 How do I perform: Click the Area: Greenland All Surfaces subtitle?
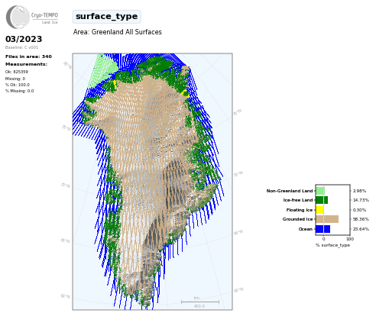pos(118,32)
